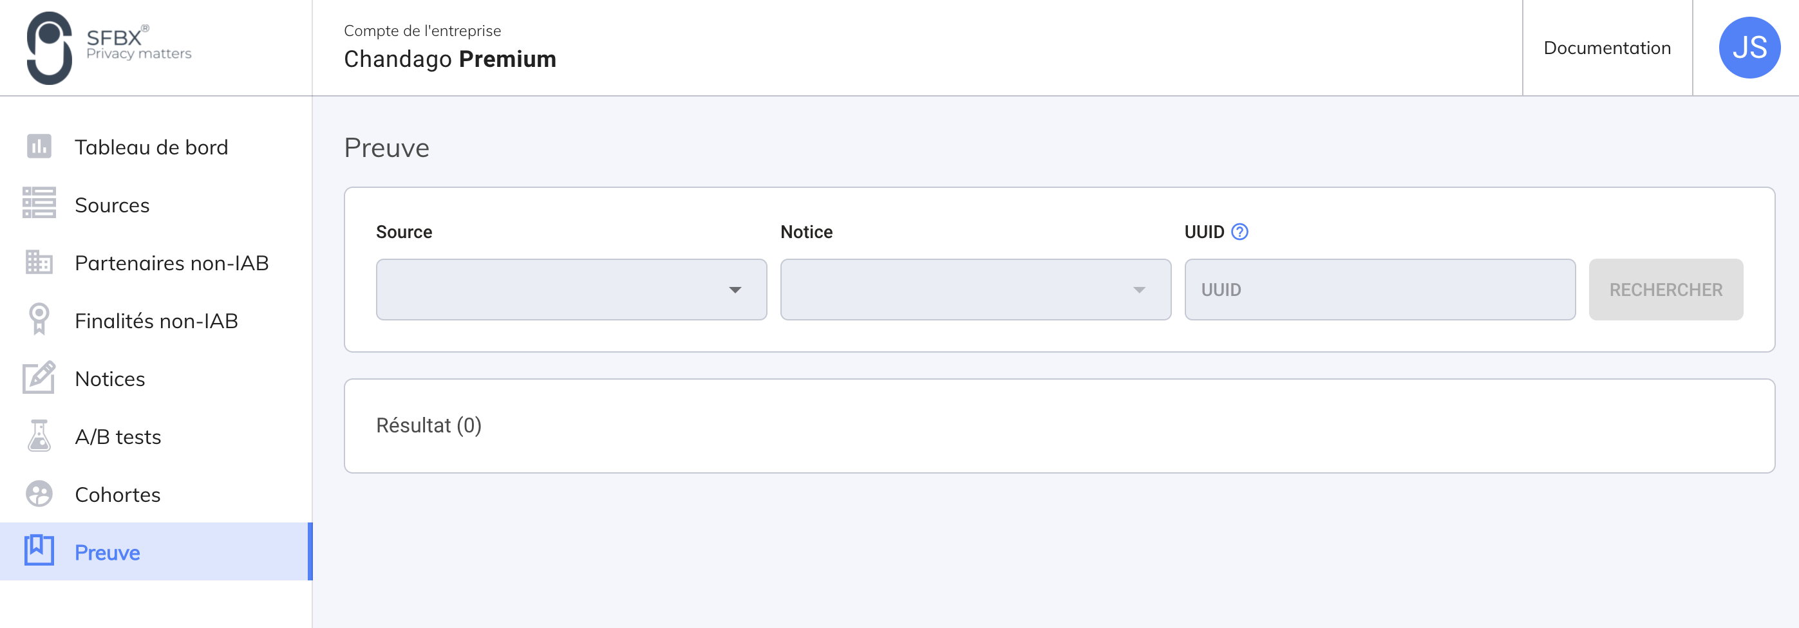The height and width of the screenshot is (628, 1799).
Task: Click the Notices pencil edit icon
Action: [x=39, y=378]
